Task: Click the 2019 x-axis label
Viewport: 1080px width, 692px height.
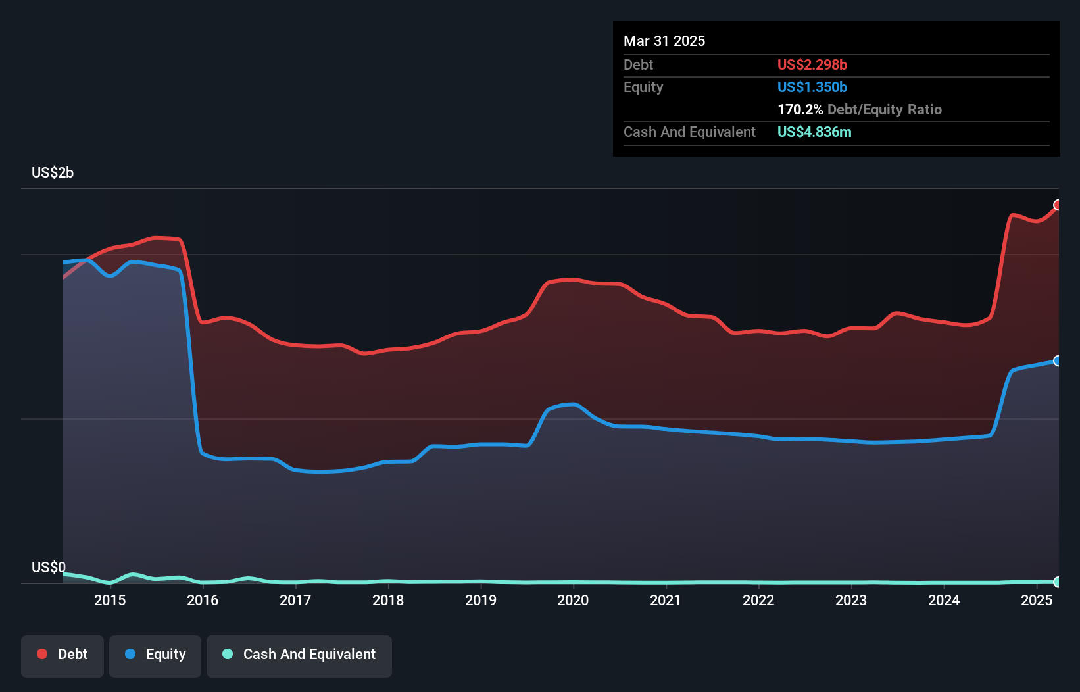Action: (481, 600)
